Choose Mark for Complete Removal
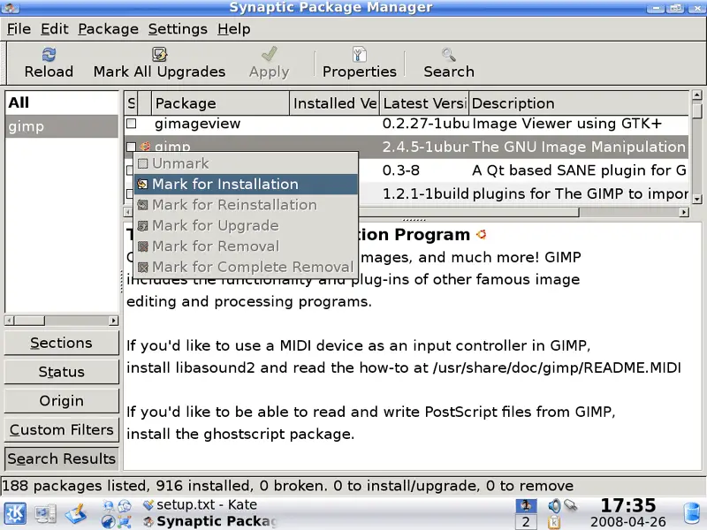707x530 pixels. tap(246, 267)
